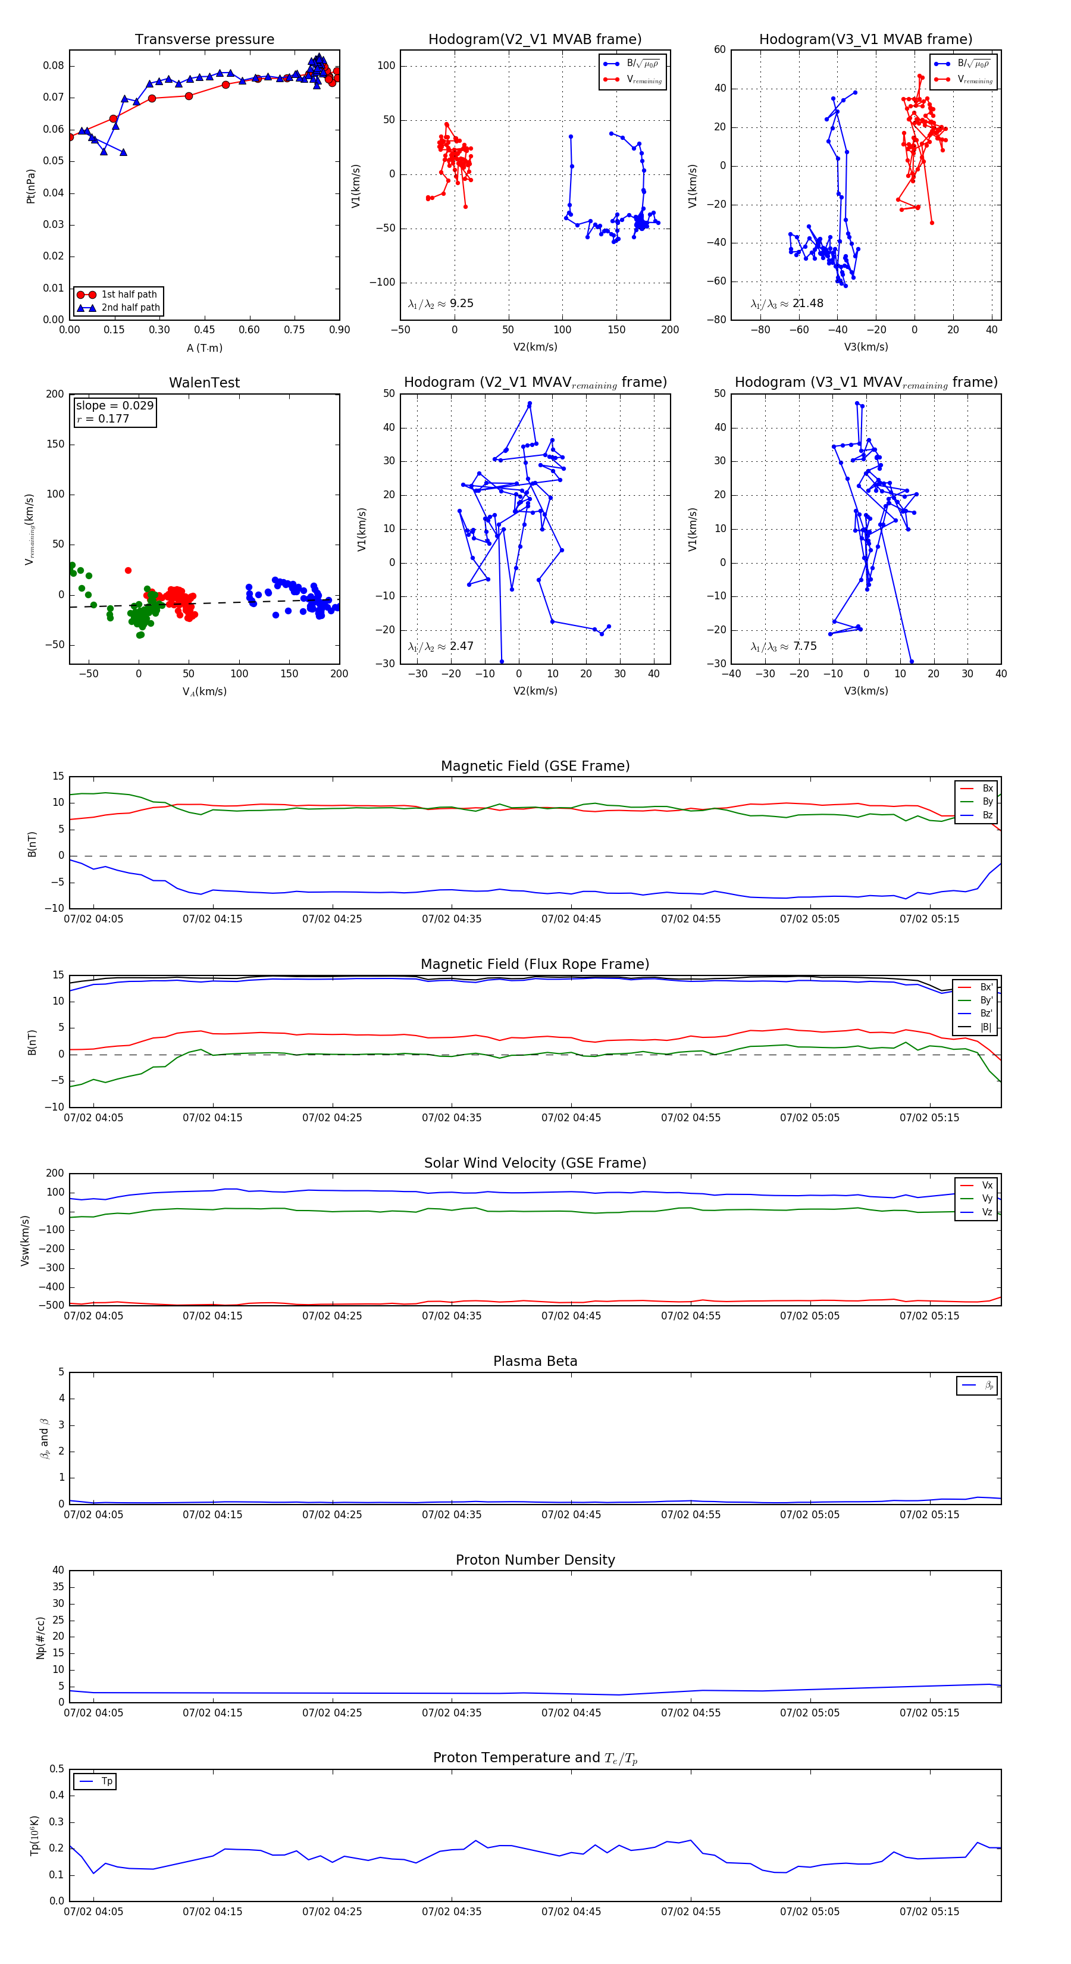Click the Vx legend entry in Solar Wind plot
The width and height of the screenshot is (1071, 1964).
pyautogui.click(x=976, y=1186)
